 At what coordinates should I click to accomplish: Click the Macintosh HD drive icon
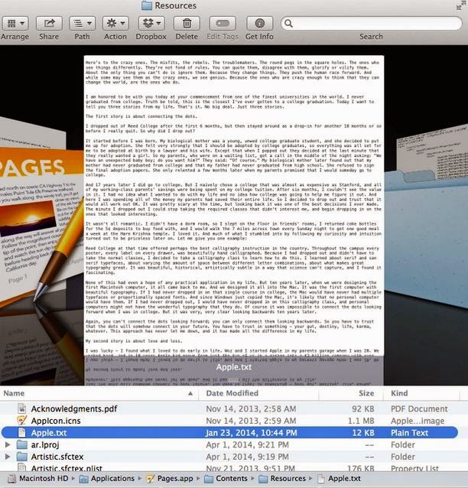click(x=12, y=479)
